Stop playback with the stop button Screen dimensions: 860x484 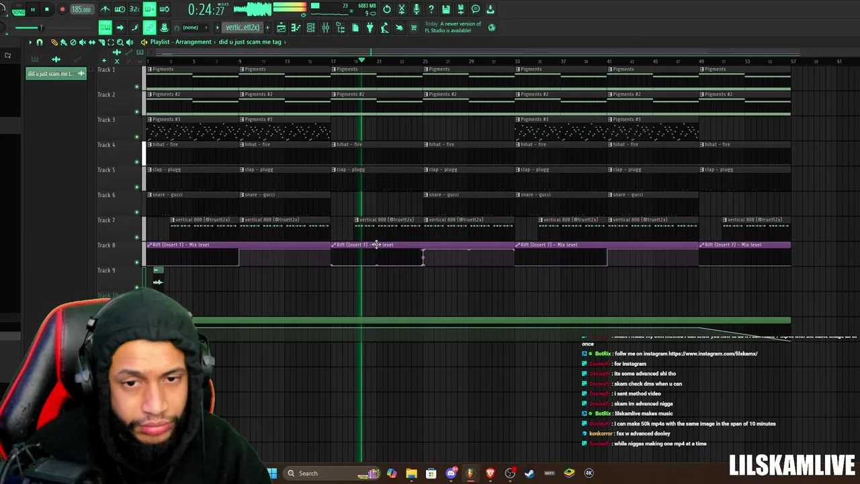click(x=47, y=9)
